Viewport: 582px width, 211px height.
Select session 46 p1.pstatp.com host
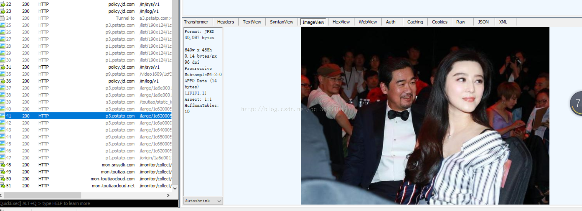pyautogui.click(x=120, y=151)
